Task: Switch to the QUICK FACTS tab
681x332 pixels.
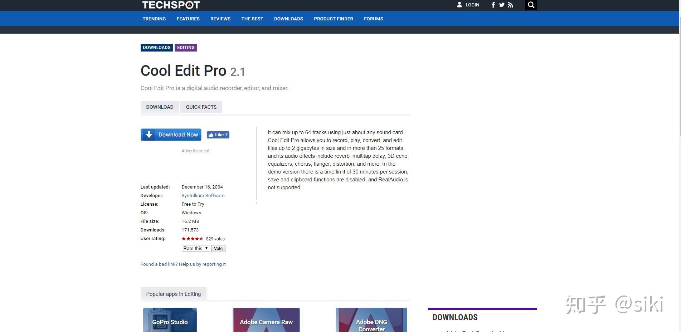Action: [x=201, y=107]
